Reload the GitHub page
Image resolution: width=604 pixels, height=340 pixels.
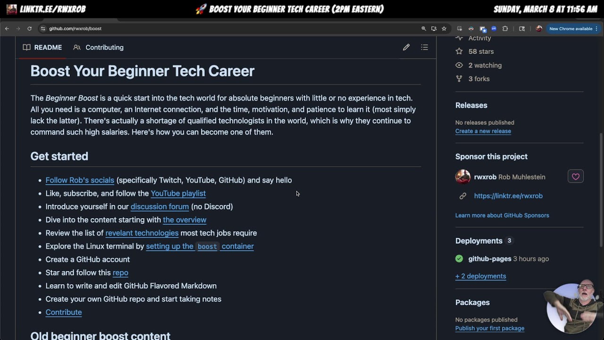coord(29,29)
